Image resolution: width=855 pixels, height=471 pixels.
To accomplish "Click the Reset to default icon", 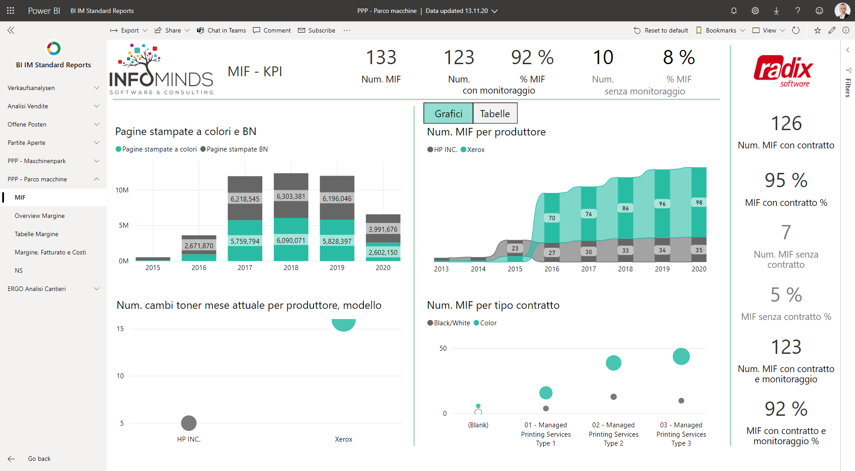I will click(x=637, y=30).
